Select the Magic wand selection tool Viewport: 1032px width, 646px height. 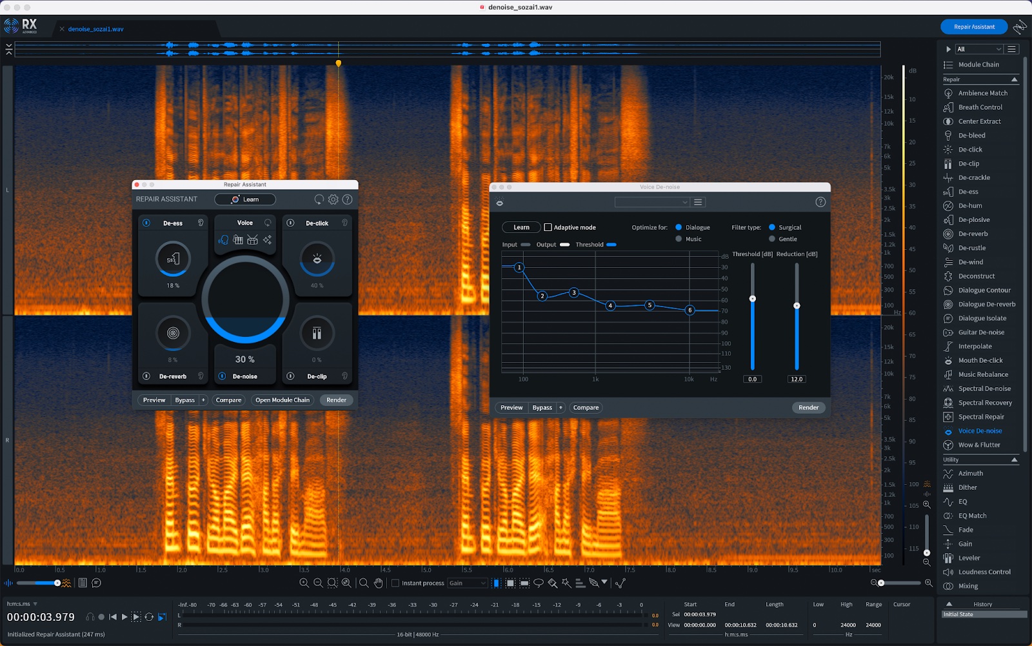coord(566,583)
